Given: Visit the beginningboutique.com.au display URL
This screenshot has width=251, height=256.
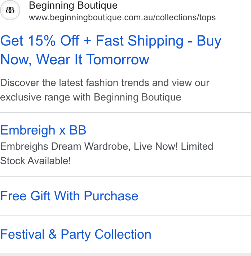Looking at the screenshot, I should point(122,17).
